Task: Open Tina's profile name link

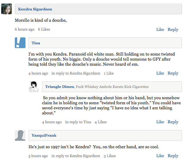Action: pos(36,43)
